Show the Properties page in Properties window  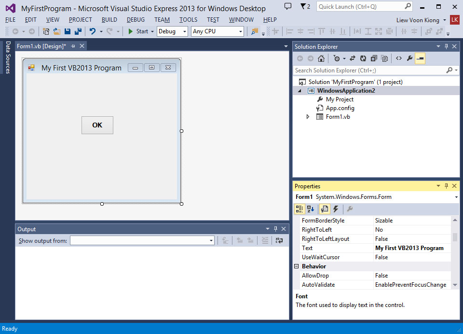point(325,209)
